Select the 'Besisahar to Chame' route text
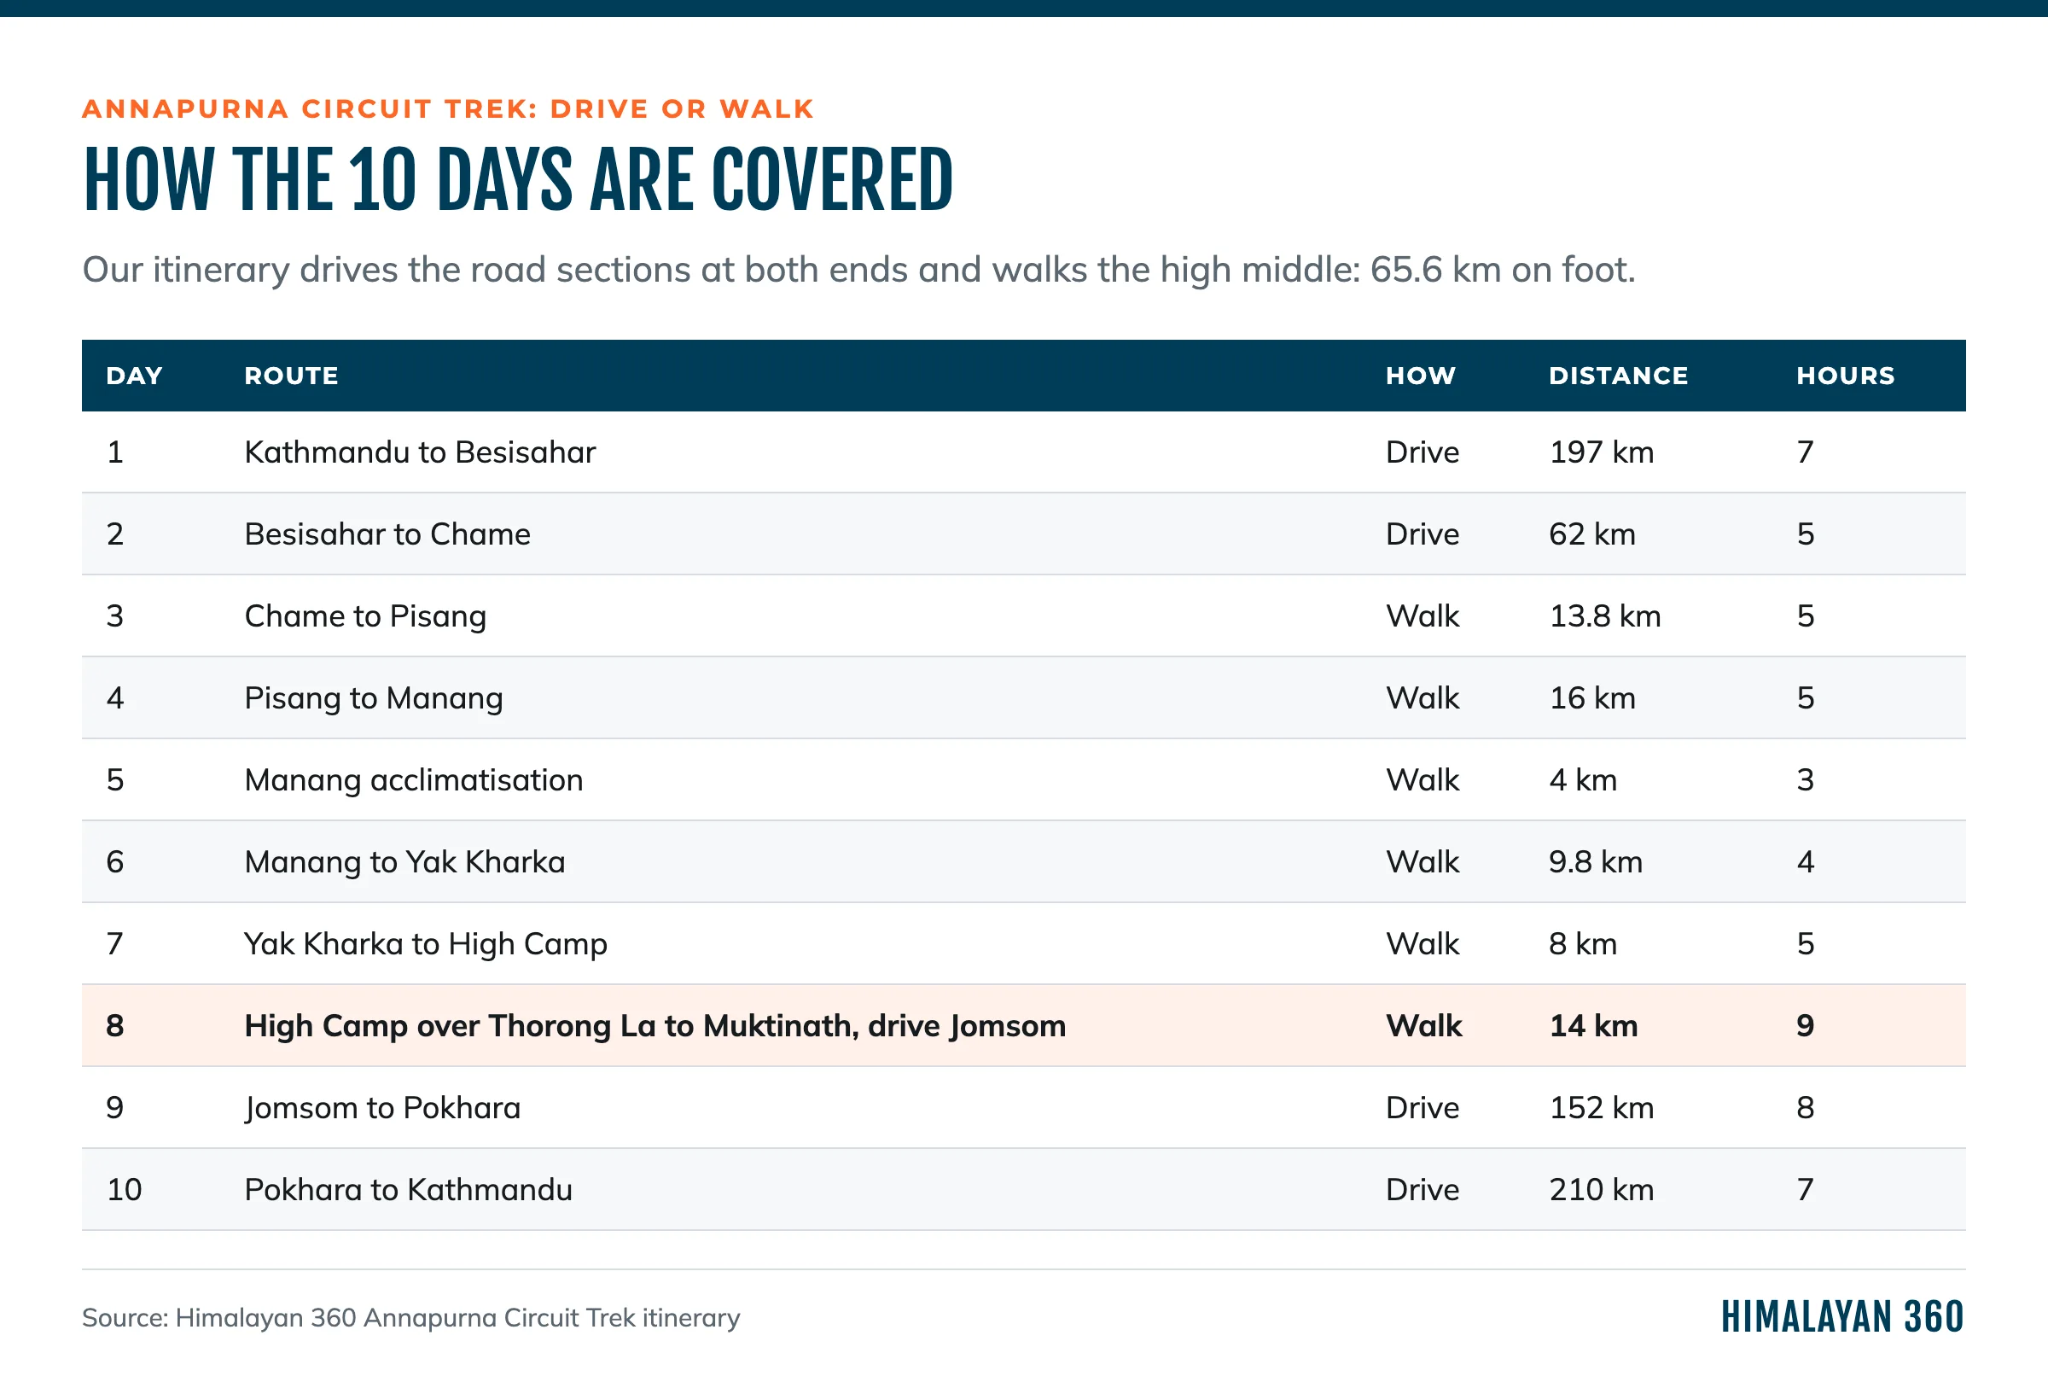 [387, 534]
